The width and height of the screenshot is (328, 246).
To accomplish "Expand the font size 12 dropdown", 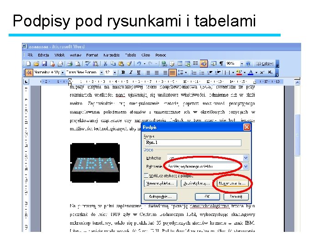I will pyautogui.click(x=115, y=72).
